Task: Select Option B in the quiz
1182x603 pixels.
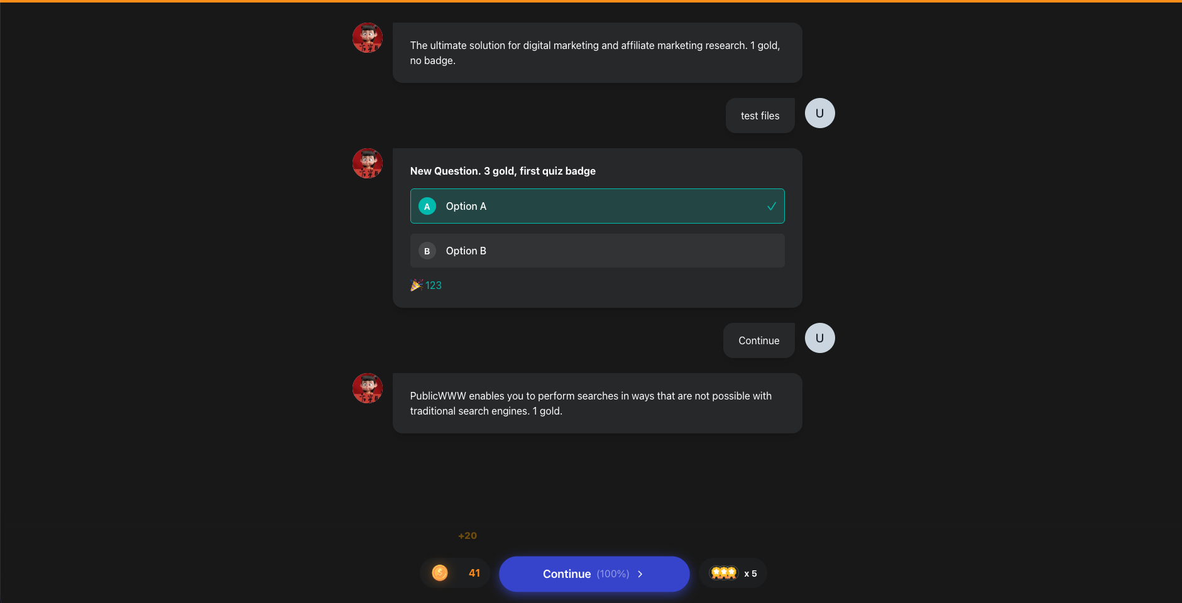Action: point(597,251)
